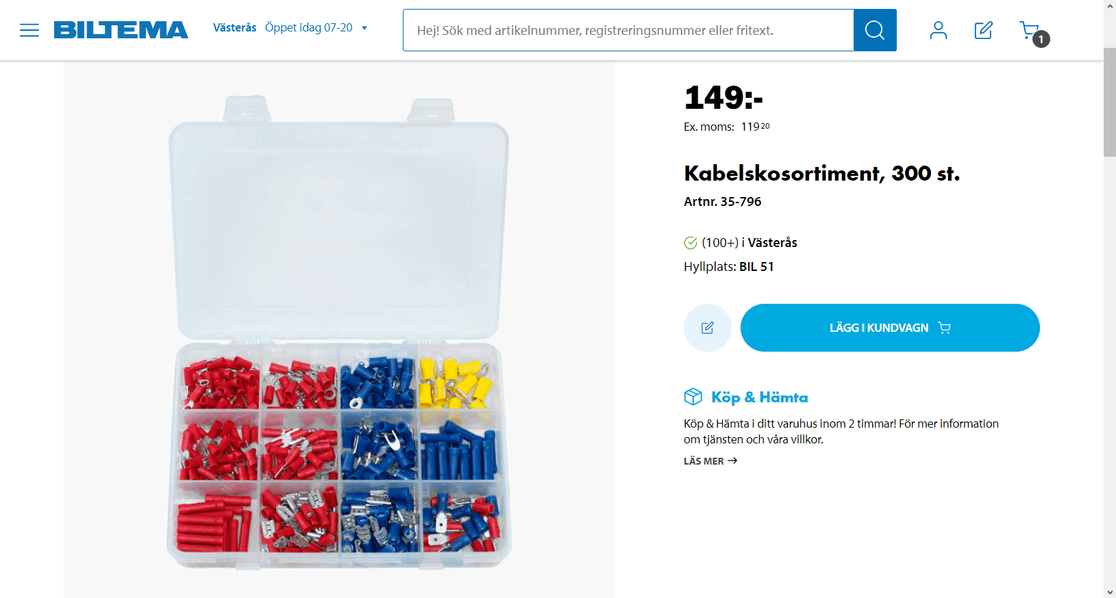Select the Västerås store name
1116x598 pixels.
(x=234, y=28)
